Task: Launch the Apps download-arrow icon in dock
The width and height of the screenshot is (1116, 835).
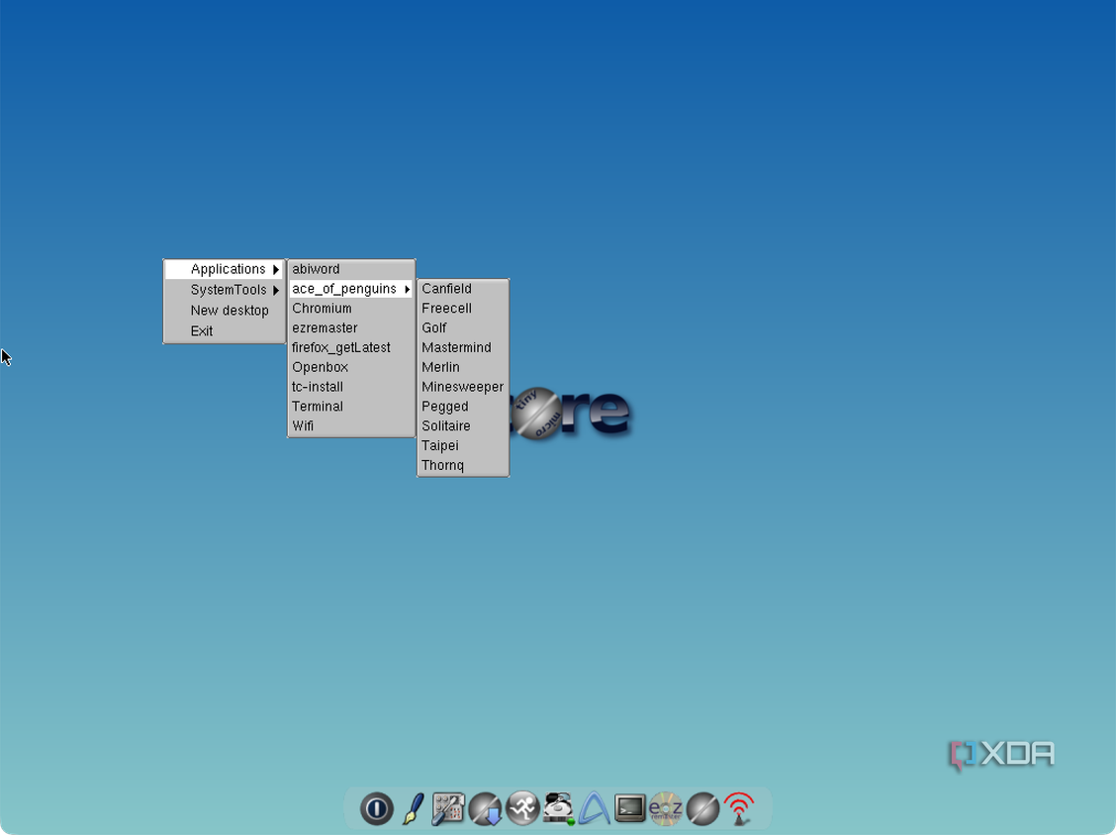Action: click(486, 808)
